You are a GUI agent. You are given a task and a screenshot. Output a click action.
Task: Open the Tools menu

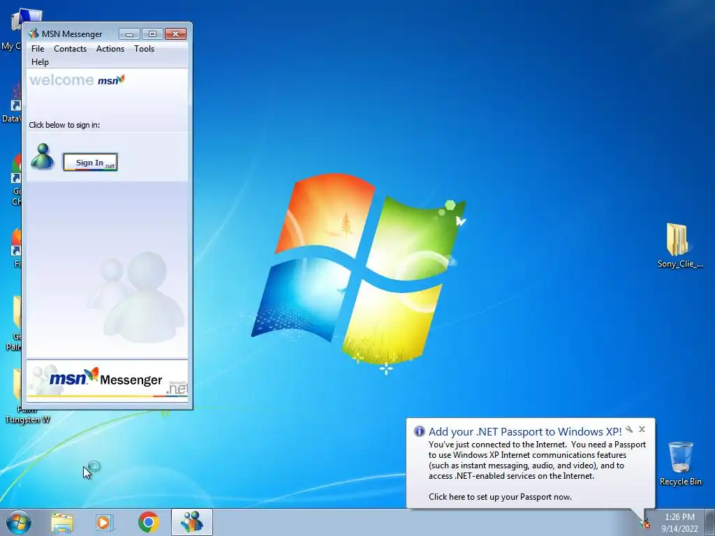point(144,49)
